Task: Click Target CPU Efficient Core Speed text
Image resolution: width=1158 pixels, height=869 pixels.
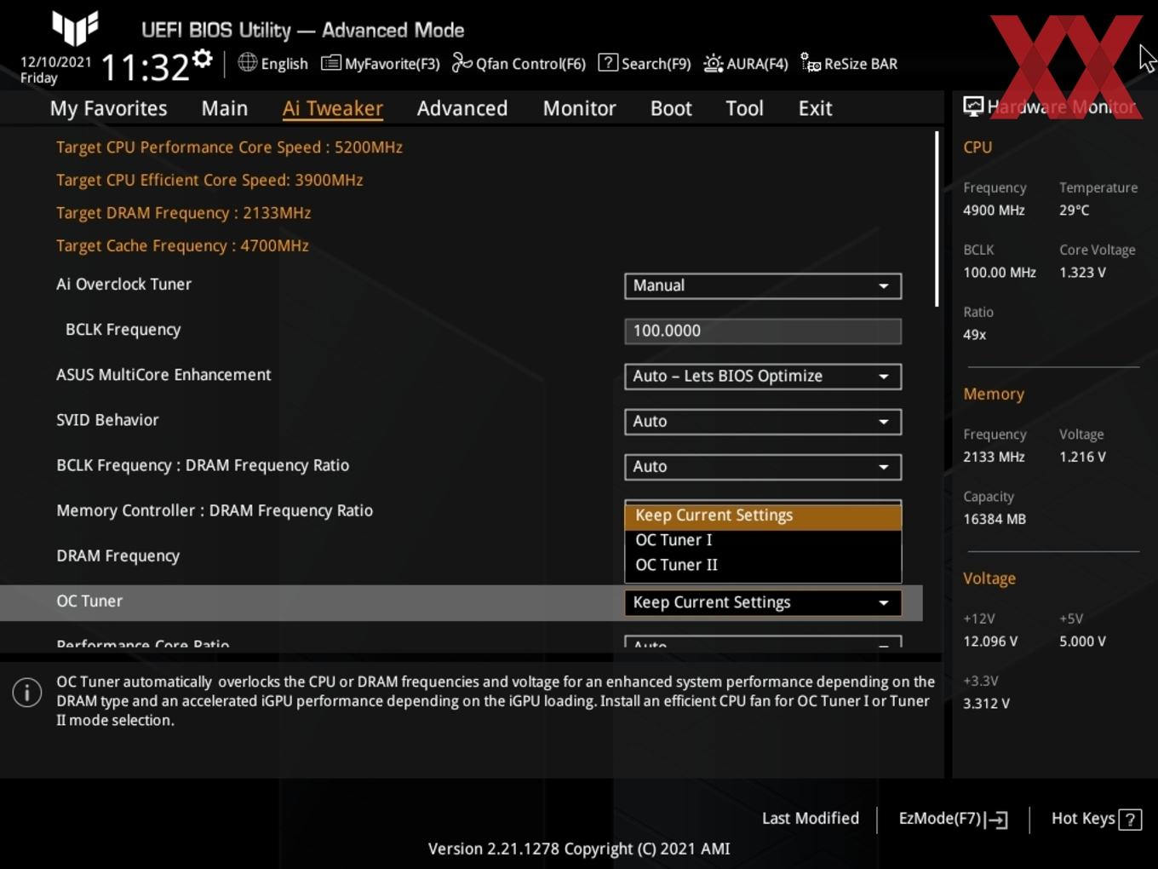Action: coord(209,180)
